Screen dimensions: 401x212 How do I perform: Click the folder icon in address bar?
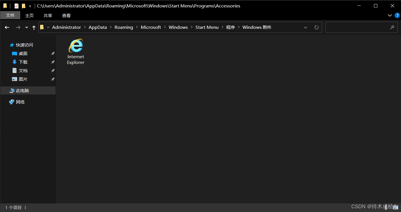point(42,27)
